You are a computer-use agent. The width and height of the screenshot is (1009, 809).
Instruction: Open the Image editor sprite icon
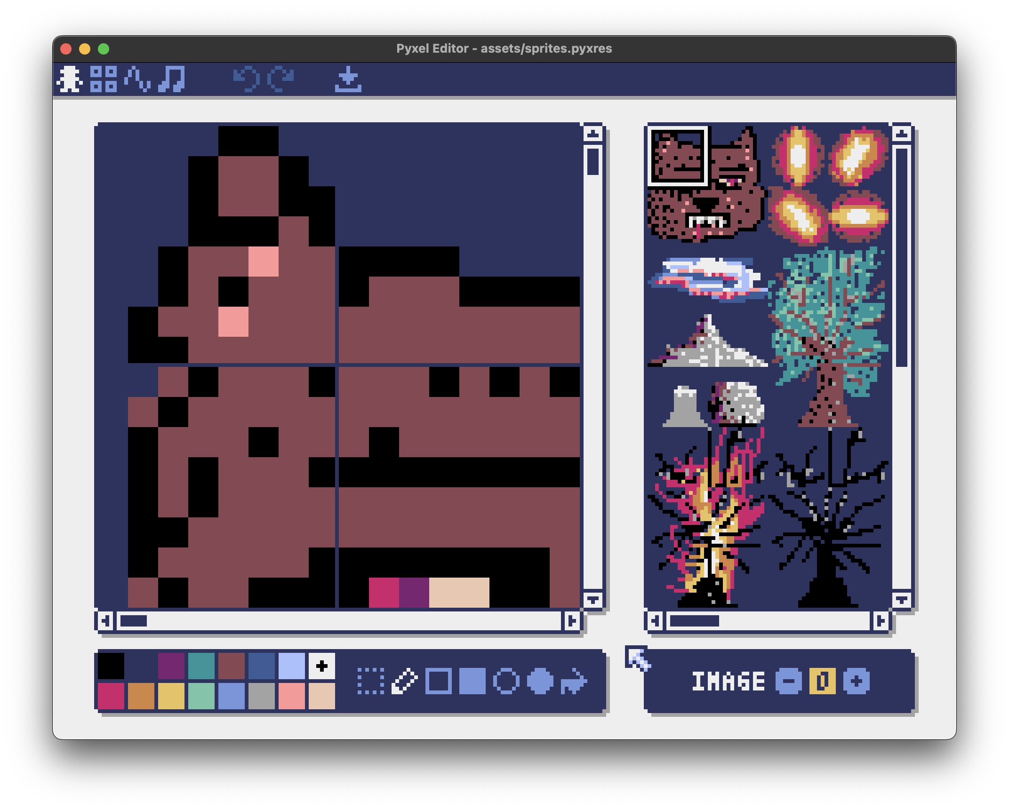(70, 79)
